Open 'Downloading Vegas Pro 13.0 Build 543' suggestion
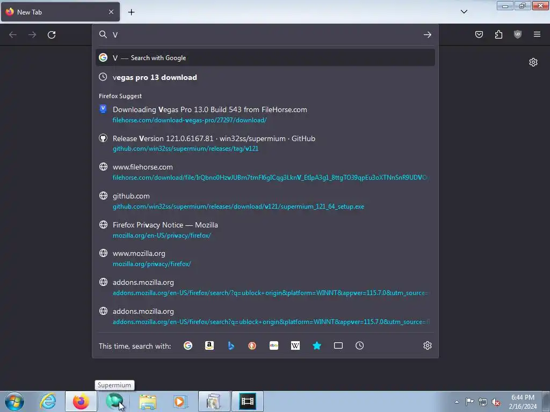Viewport: 550px width, 412px height. click(x=265, y=115)
